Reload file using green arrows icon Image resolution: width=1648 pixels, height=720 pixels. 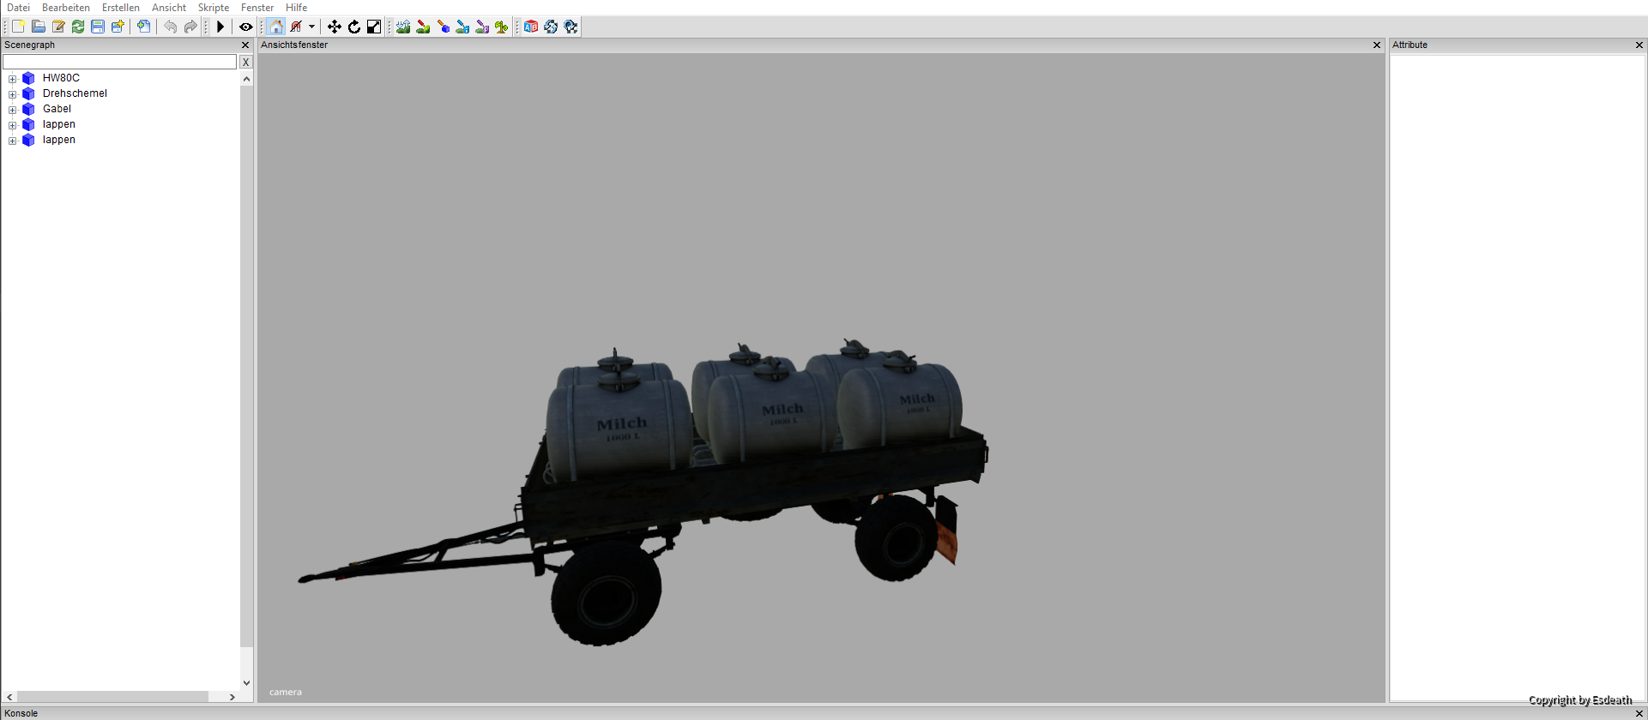click(78, 27)
